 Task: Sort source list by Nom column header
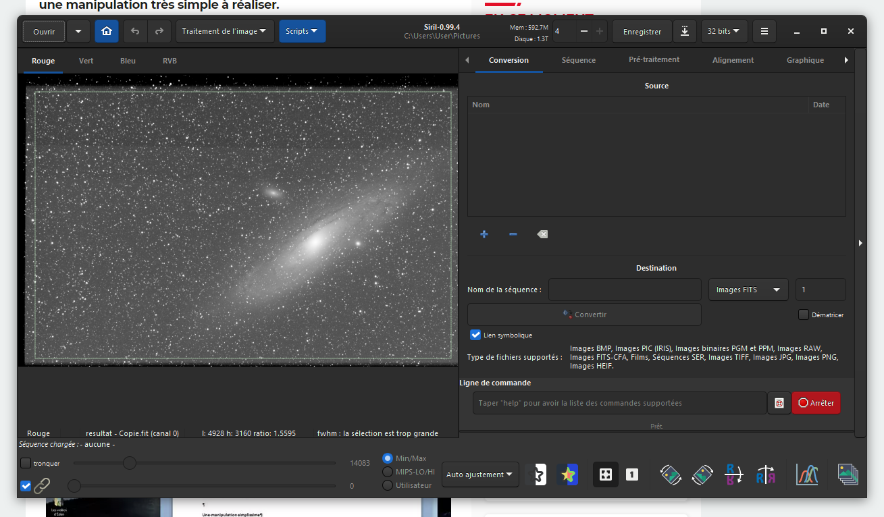click(x=638, y=105)
